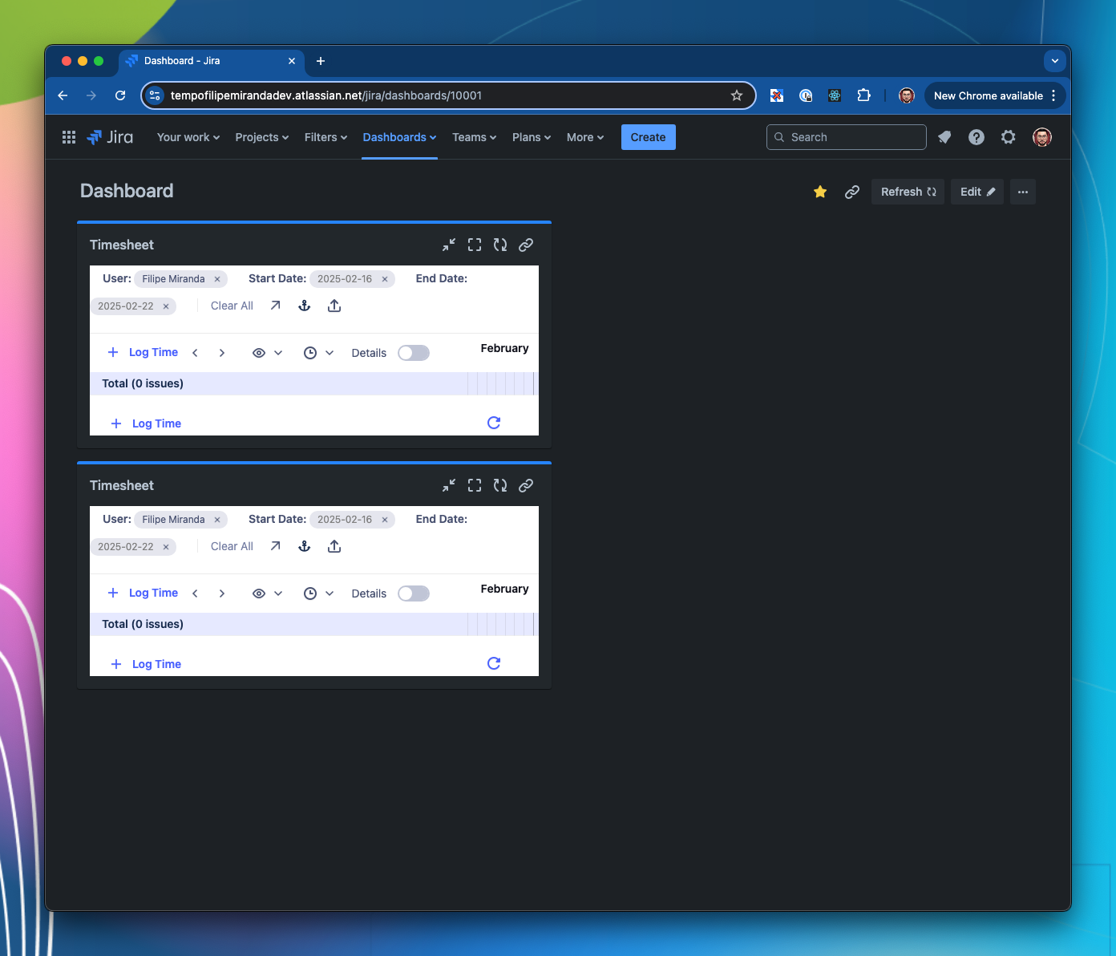Refresh the second Timesheet gadget header
Screen dimensions: 1116x956
tap(500, 485)
